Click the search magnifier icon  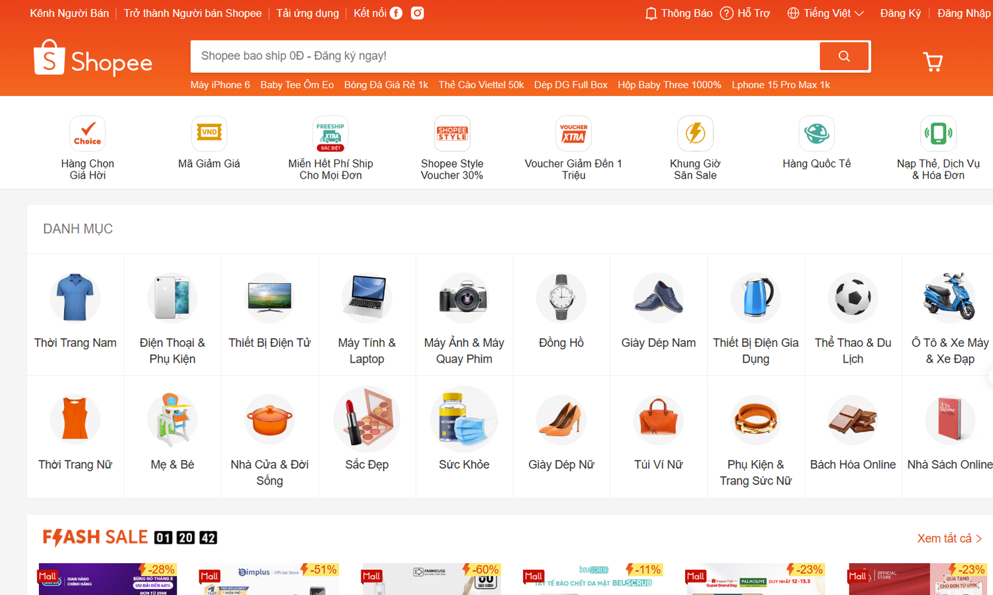tap(843, 56)
